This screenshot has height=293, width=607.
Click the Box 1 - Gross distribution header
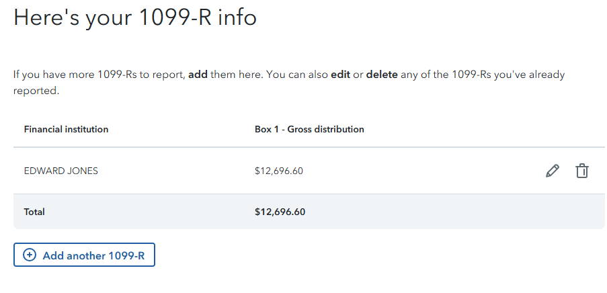coord(309,129)
